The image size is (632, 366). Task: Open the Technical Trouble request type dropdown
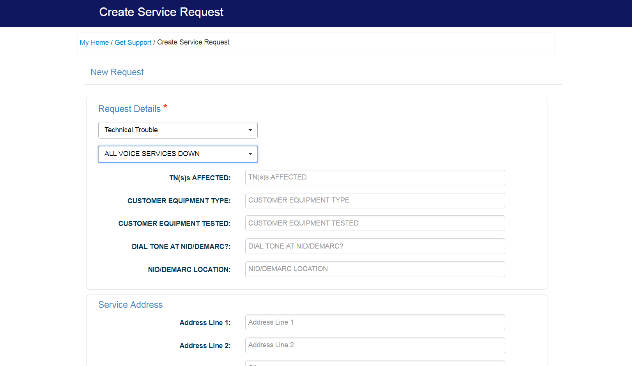click(178, 130)
